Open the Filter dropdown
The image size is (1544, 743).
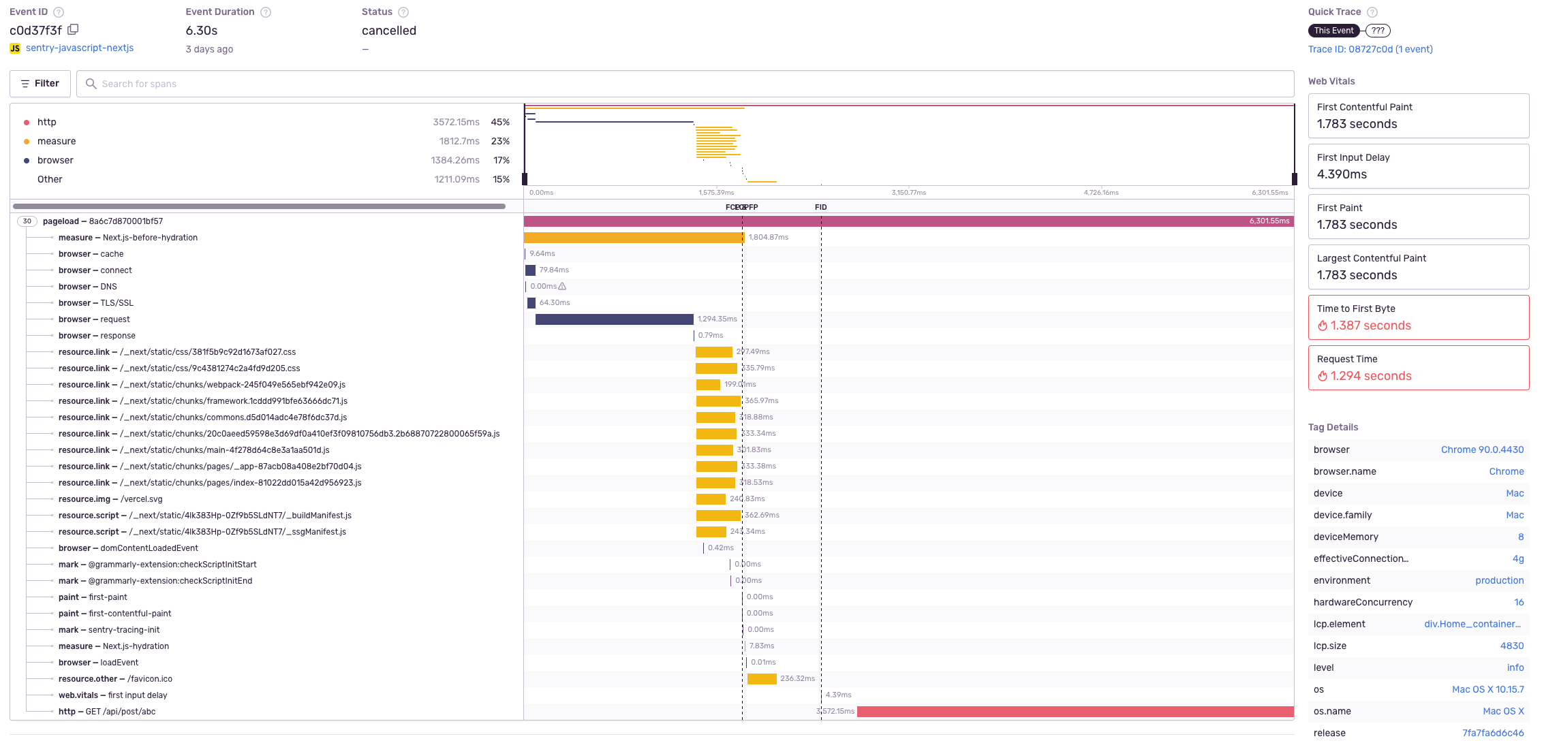40,84
